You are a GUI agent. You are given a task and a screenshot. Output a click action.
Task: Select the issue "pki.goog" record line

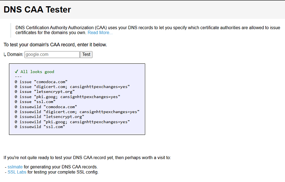tap(67, 97)
